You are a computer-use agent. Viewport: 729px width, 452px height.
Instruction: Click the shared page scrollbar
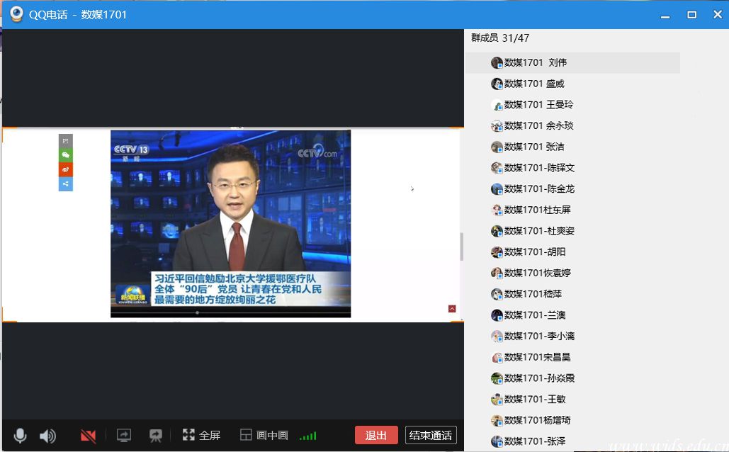click(461, 247)
